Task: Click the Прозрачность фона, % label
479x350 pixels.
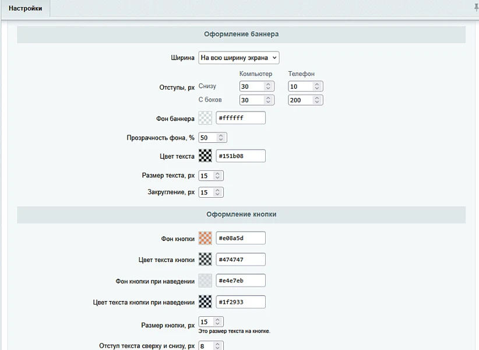Action: (x=161, y=138)
